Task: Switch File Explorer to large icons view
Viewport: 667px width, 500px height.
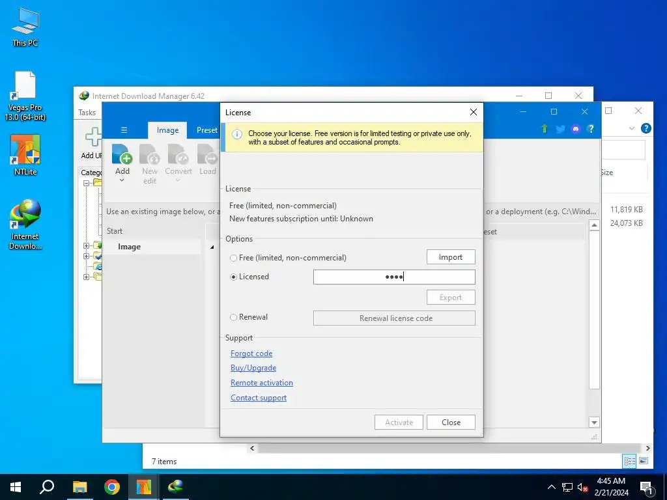Action: 644,461
